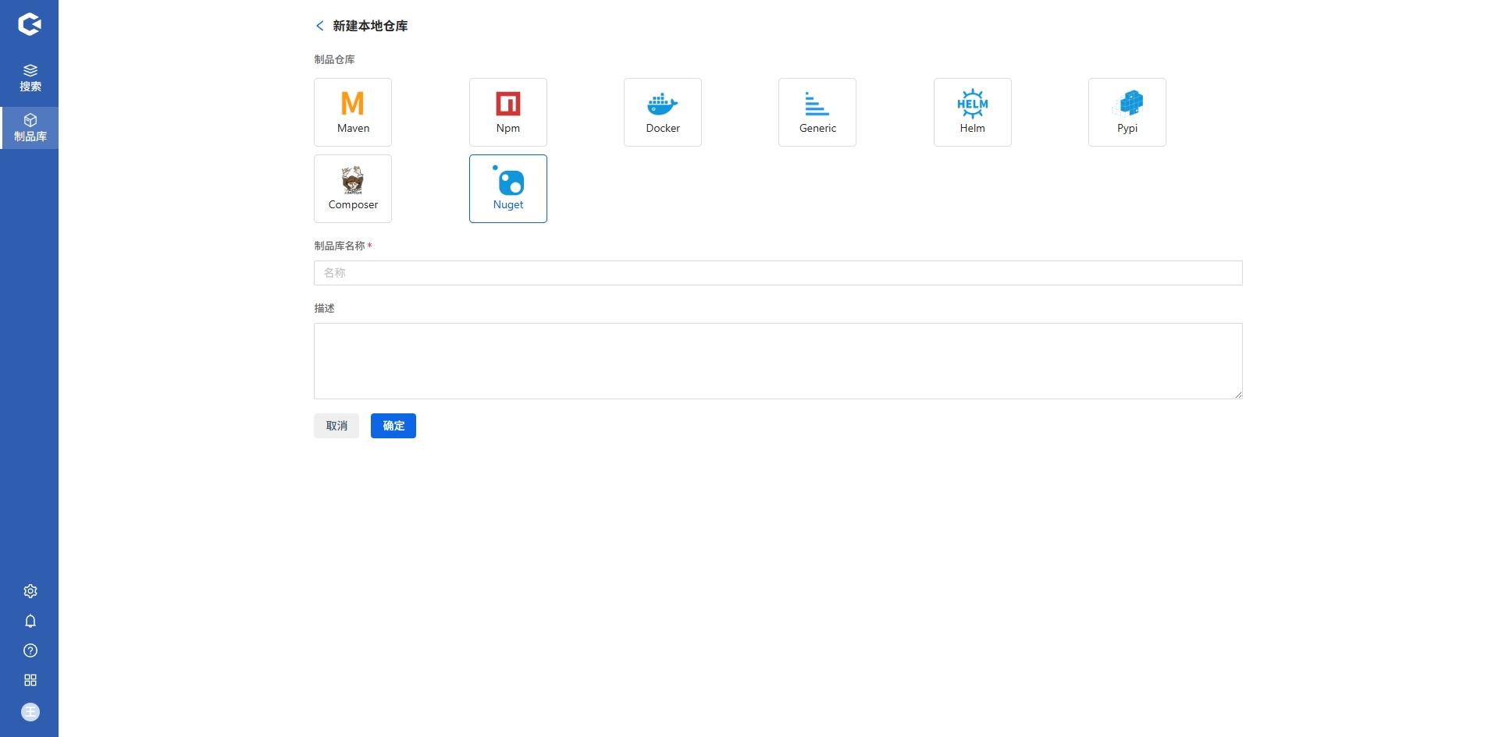Screen dimensions: 1499x737
Task: Select Pypi repository type
Action: pos(1127,112)
